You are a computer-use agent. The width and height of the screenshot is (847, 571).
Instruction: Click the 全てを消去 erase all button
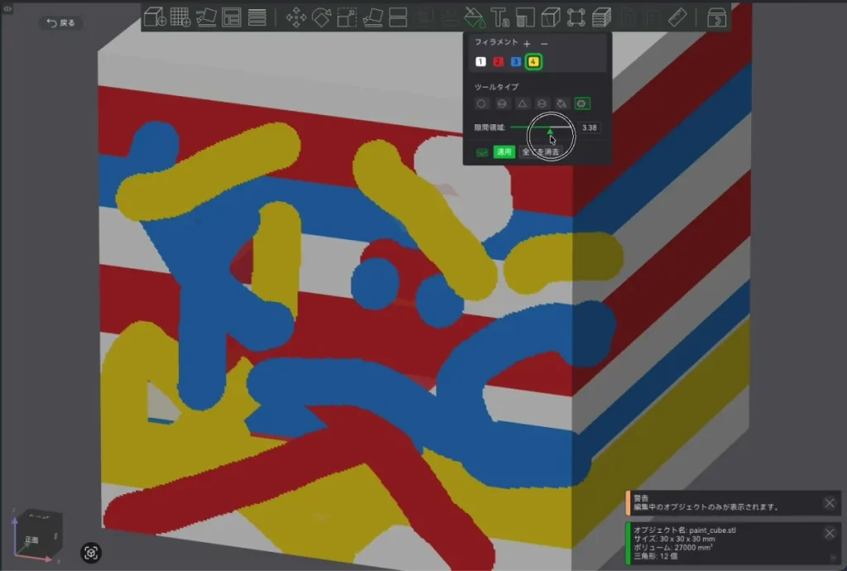pyautogui.click(x=541, y=151)
